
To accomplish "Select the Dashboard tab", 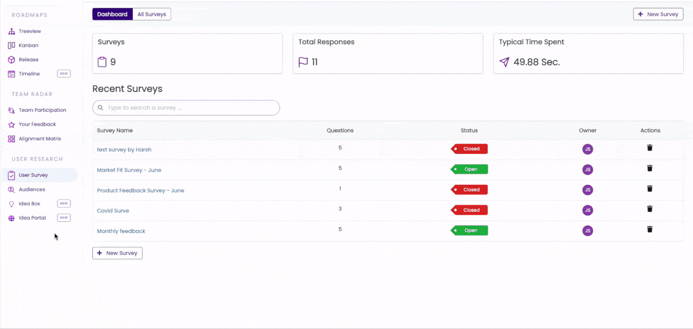I will tap(112, 15).
